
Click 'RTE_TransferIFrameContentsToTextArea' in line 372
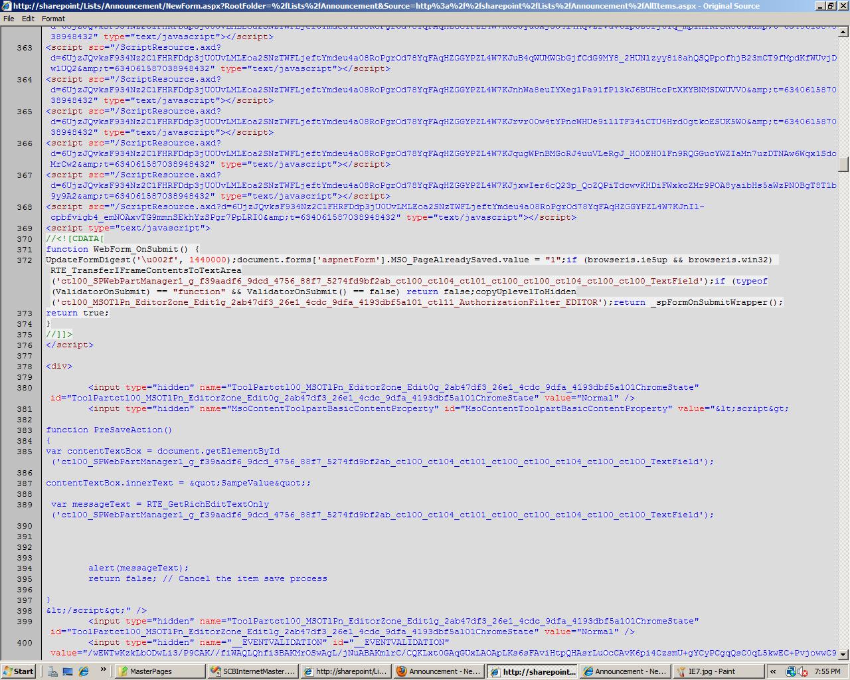pos(147,270)
